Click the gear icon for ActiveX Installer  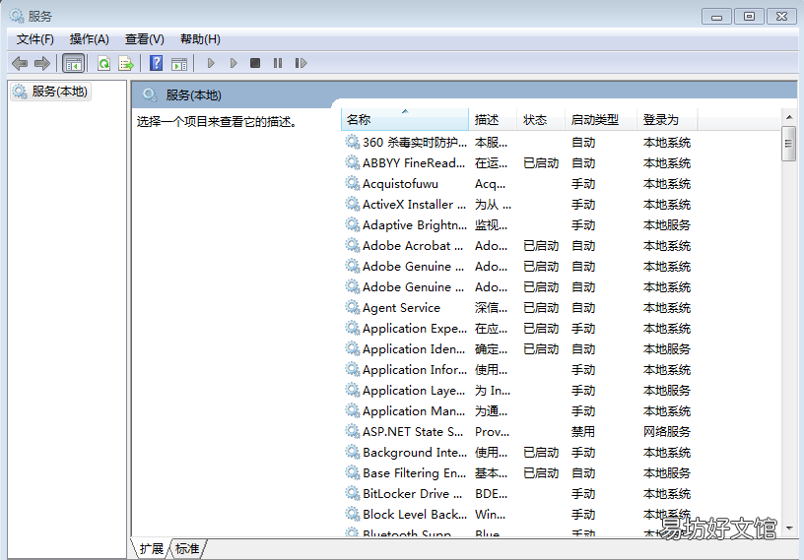353,204
